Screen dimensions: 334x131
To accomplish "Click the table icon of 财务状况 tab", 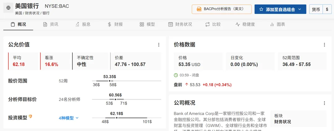I will click(x=170, y=24).
